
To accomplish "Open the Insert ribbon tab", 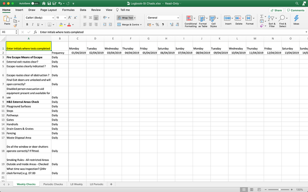I will point(19,10).
